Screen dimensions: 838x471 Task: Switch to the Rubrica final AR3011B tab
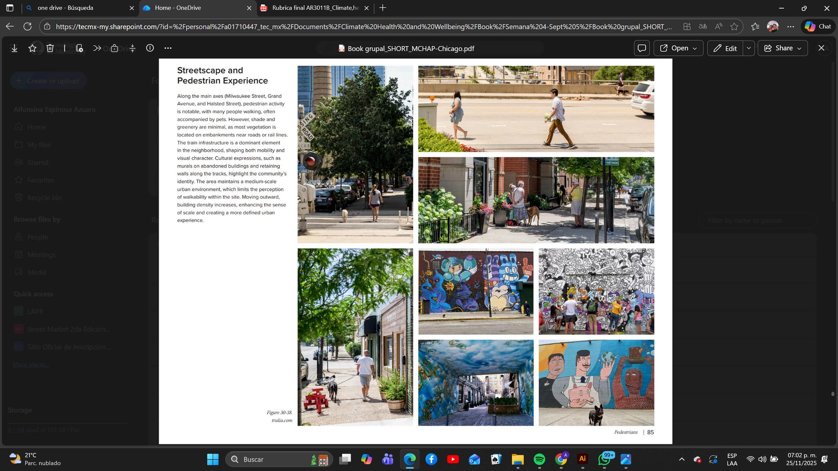click(315, 8)
